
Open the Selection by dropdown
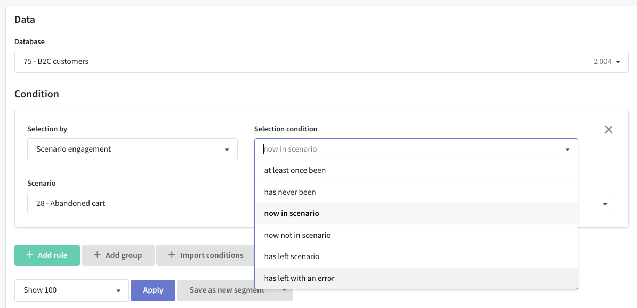coord(132,149)
